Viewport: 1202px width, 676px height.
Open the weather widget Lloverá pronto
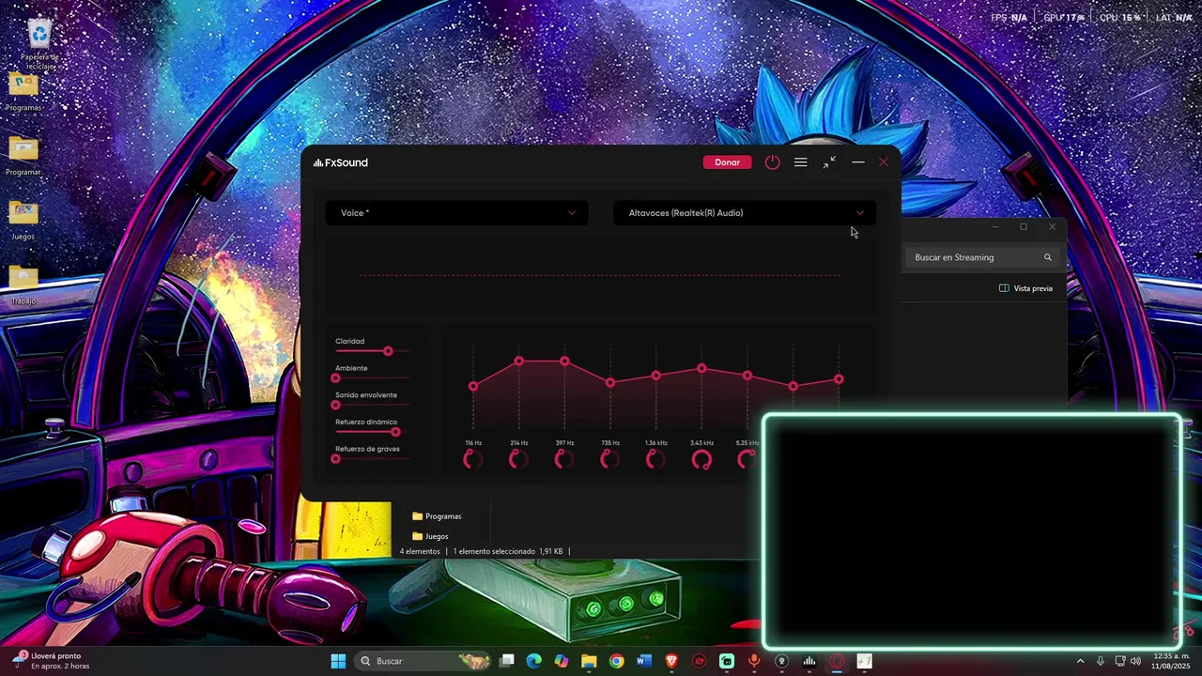click(52, 661)
